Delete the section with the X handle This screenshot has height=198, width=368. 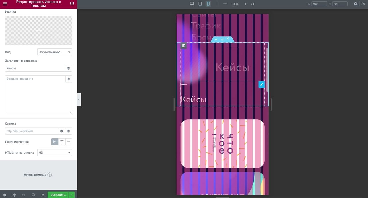(x=228, y=38)
